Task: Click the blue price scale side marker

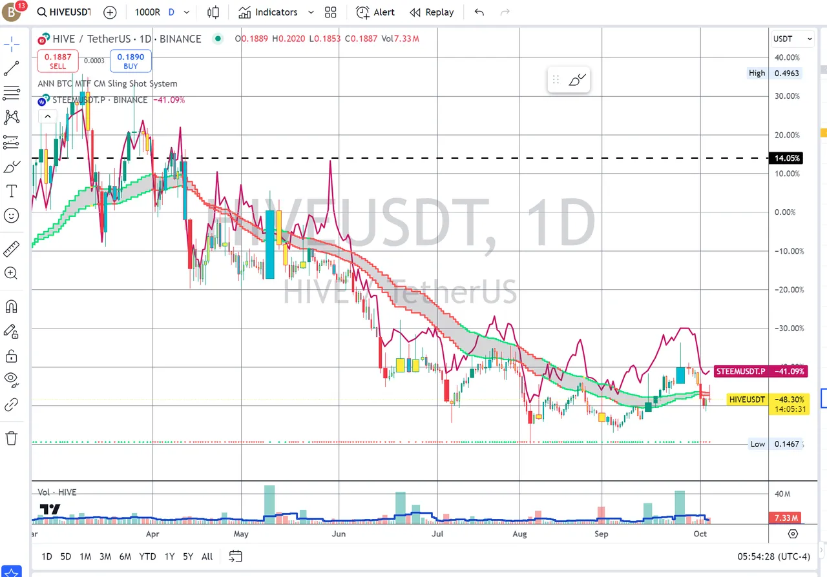Action: tap(824, 398)
